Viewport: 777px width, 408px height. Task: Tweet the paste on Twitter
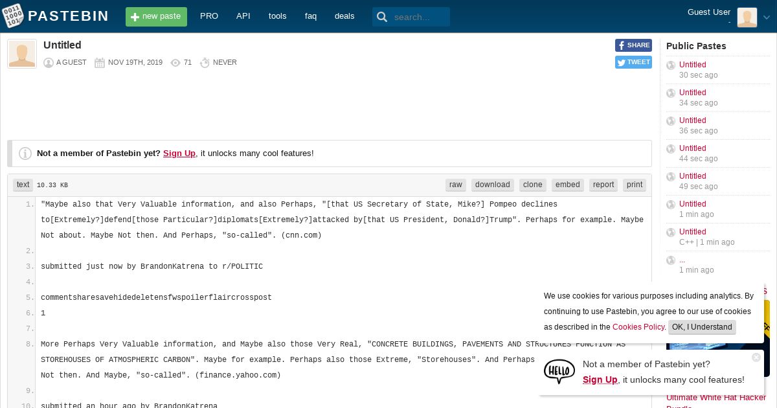633,62
